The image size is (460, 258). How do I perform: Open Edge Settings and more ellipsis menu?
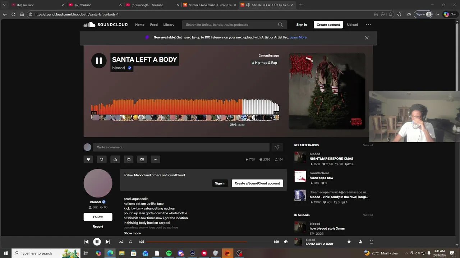[x=437, y=14]
